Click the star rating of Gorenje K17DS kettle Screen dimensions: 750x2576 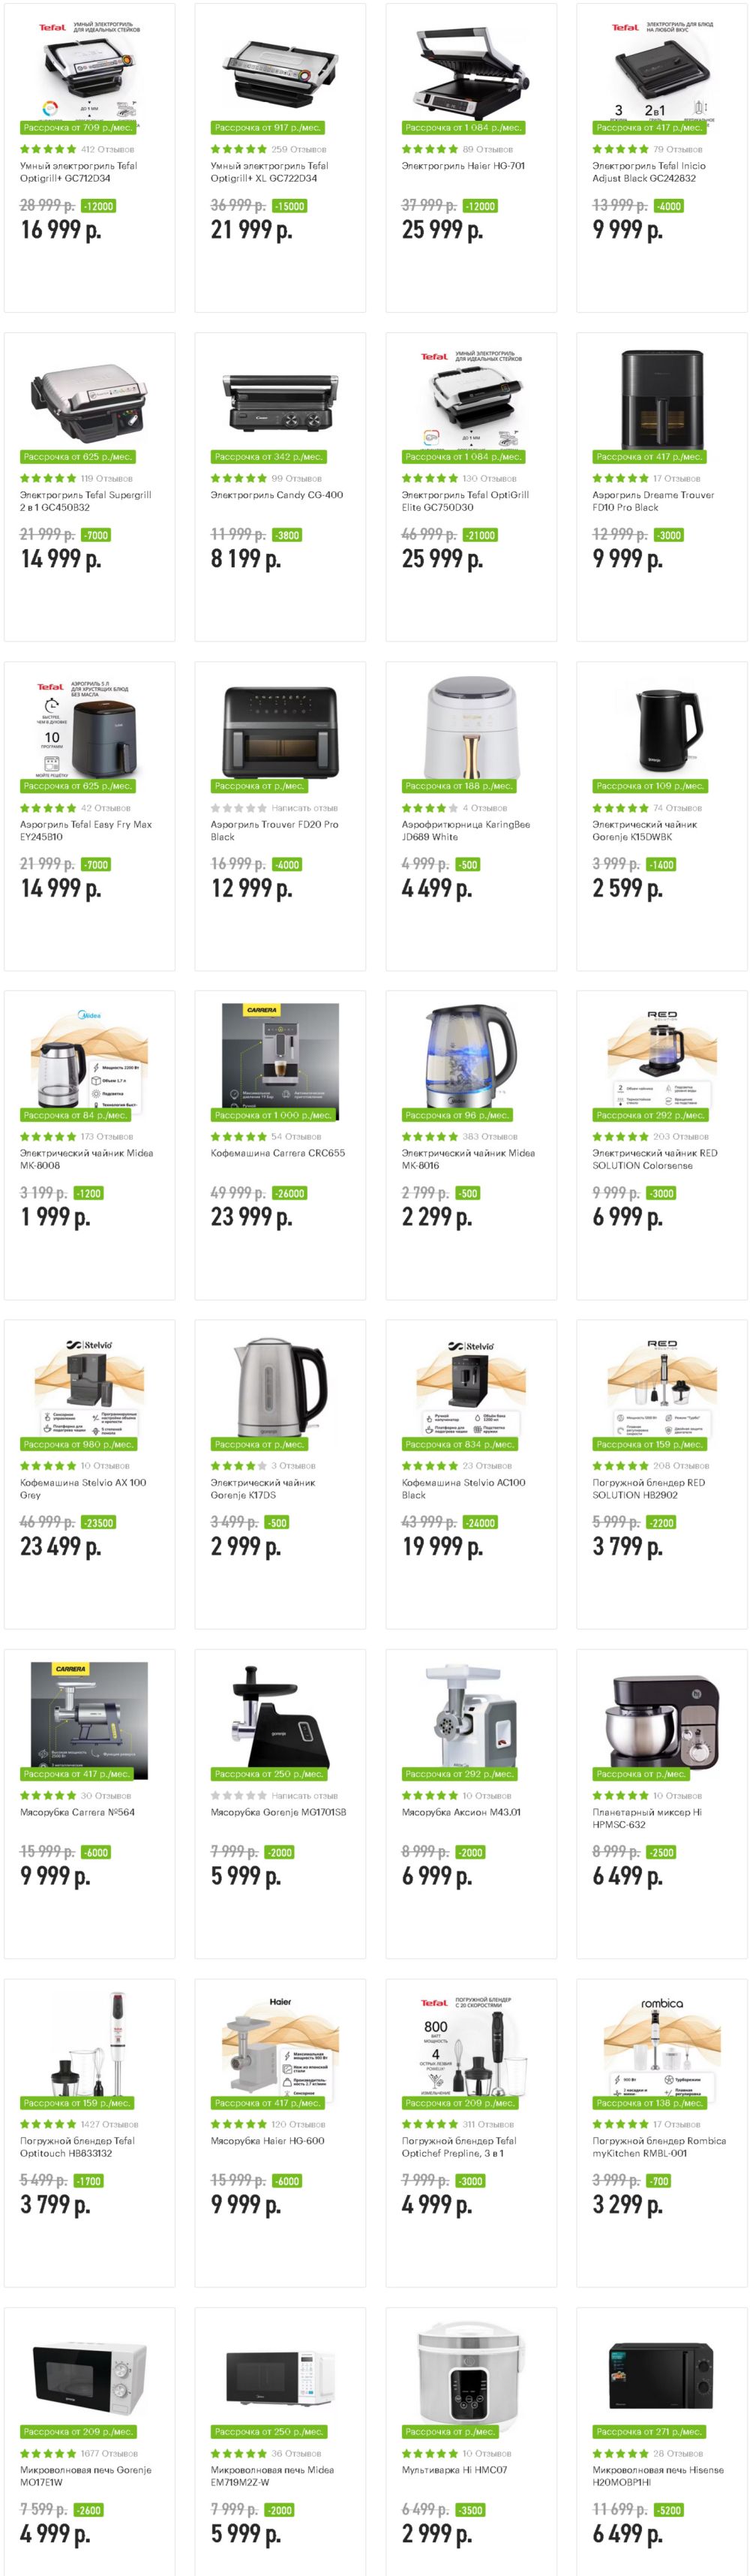tap(238, 1466)
